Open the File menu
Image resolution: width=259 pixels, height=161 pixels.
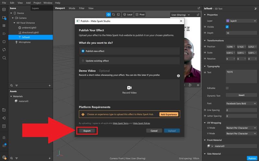pyautogui.click(x=4, y=3)
